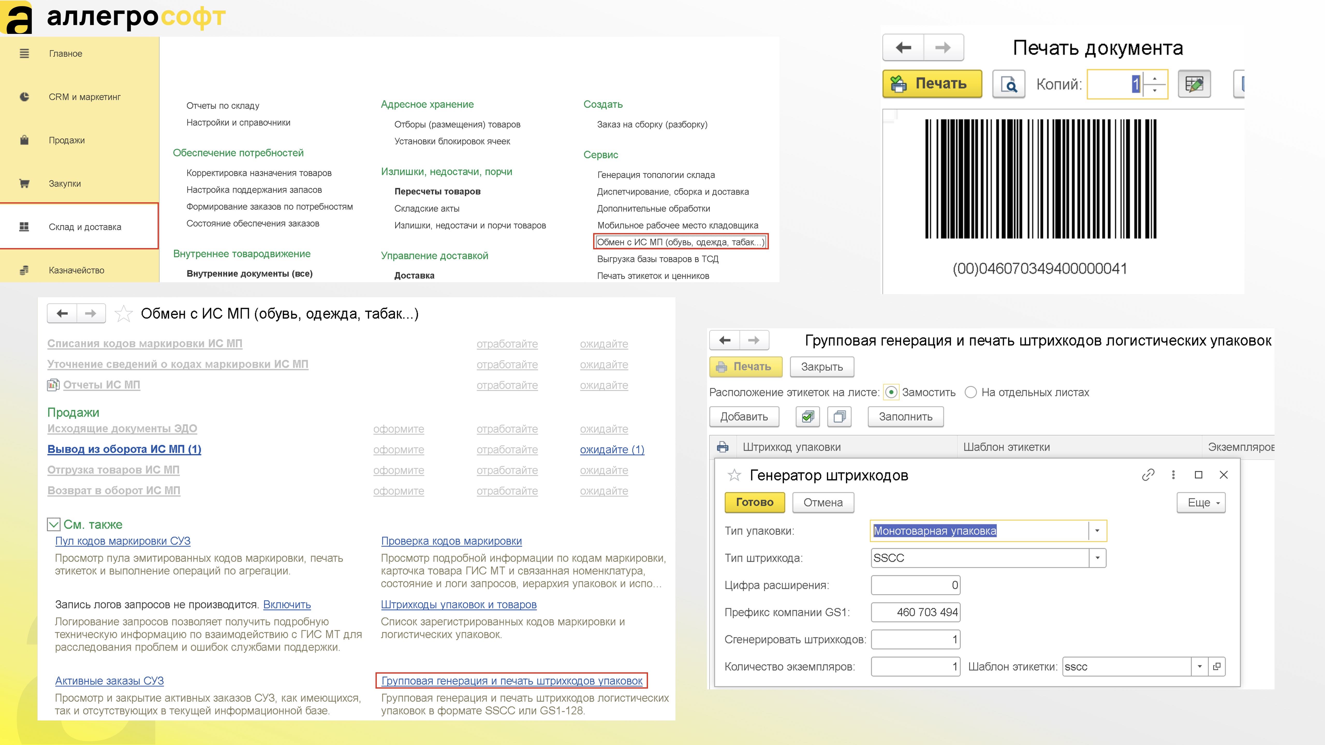Click ожидайте (1) link
Viewport: 1325px width, 745px height.
612,449
